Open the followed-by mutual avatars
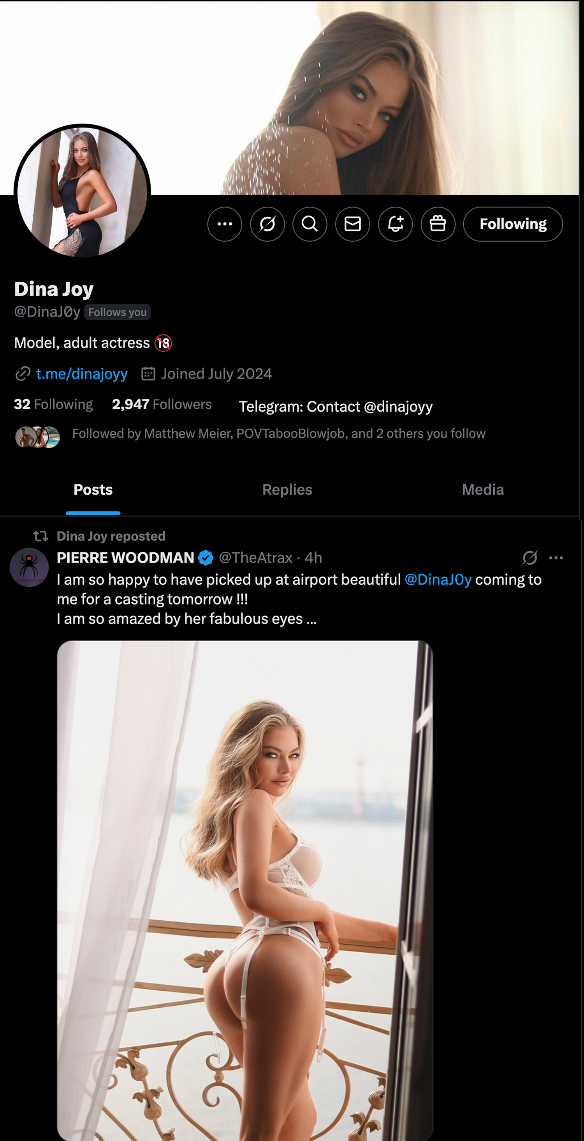Viewport: 584px width, 1141px height. pos(38,437)
